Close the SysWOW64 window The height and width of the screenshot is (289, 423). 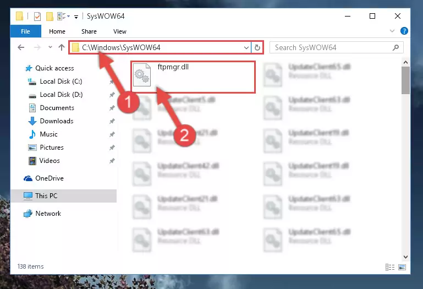click(x=397, y=16)
